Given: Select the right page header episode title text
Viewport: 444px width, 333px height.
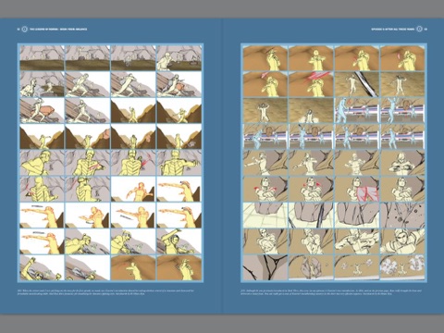Looking at the screenshot, I should [393, 30].
